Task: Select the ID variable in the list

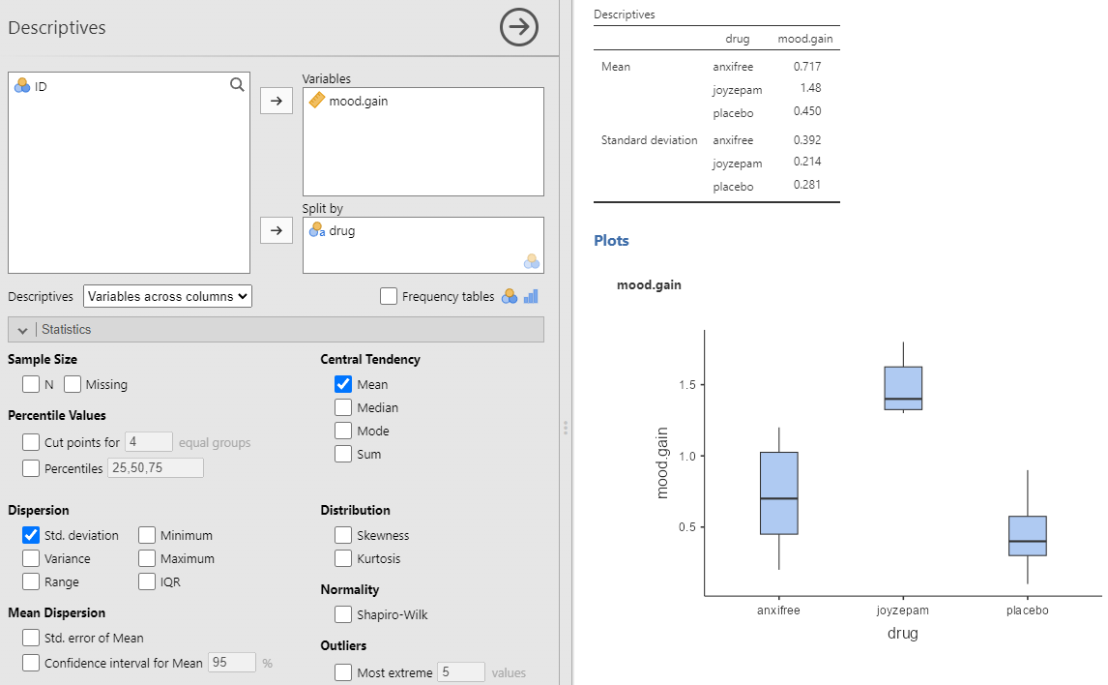Action: click(x=41, y=86)
